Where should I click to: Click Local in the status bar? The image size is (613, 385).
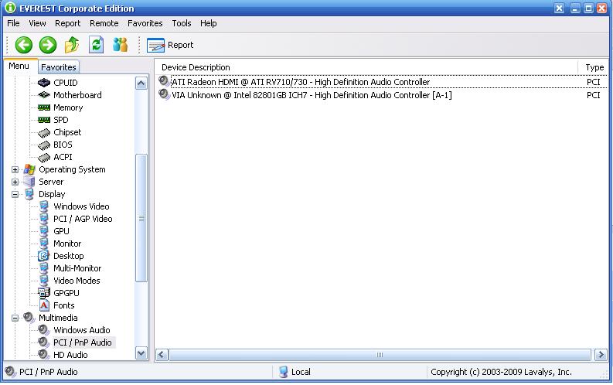pyautogui.click(x=301, y=372)
